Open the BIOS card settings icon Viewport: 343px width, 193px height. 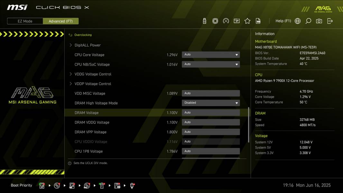(237, 21)
